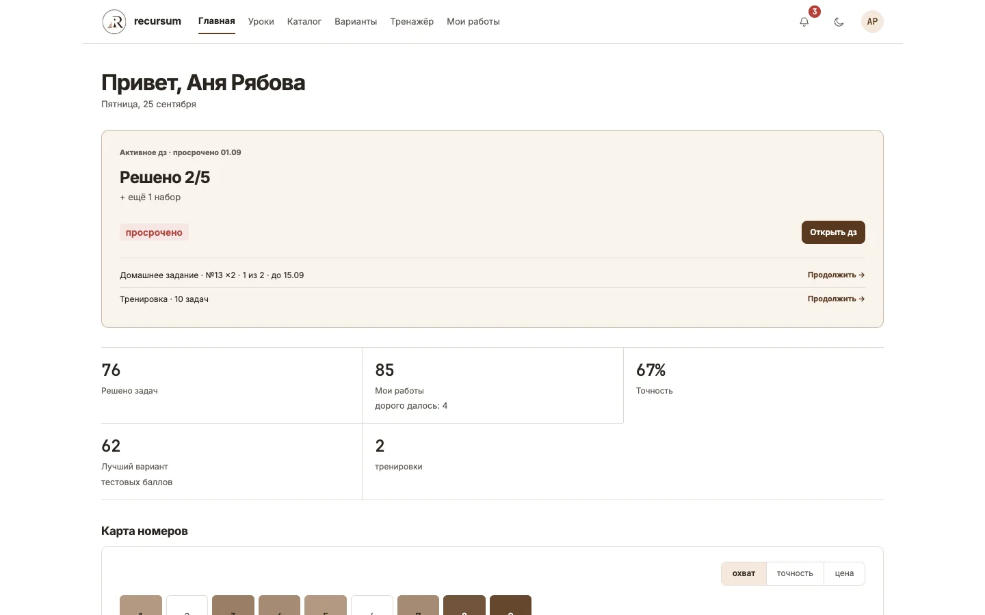Click the 76 Решено задач stat

231,385
